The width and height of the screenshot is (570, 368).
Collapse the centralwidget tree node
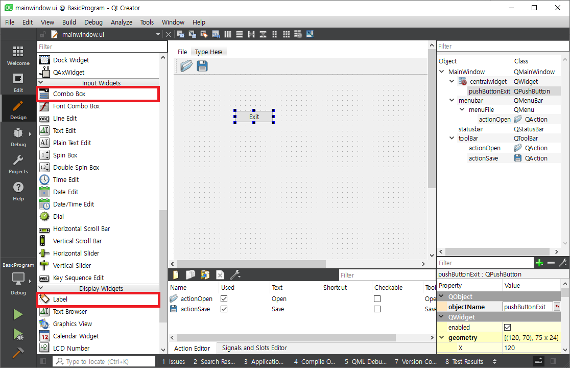point(452,81)
